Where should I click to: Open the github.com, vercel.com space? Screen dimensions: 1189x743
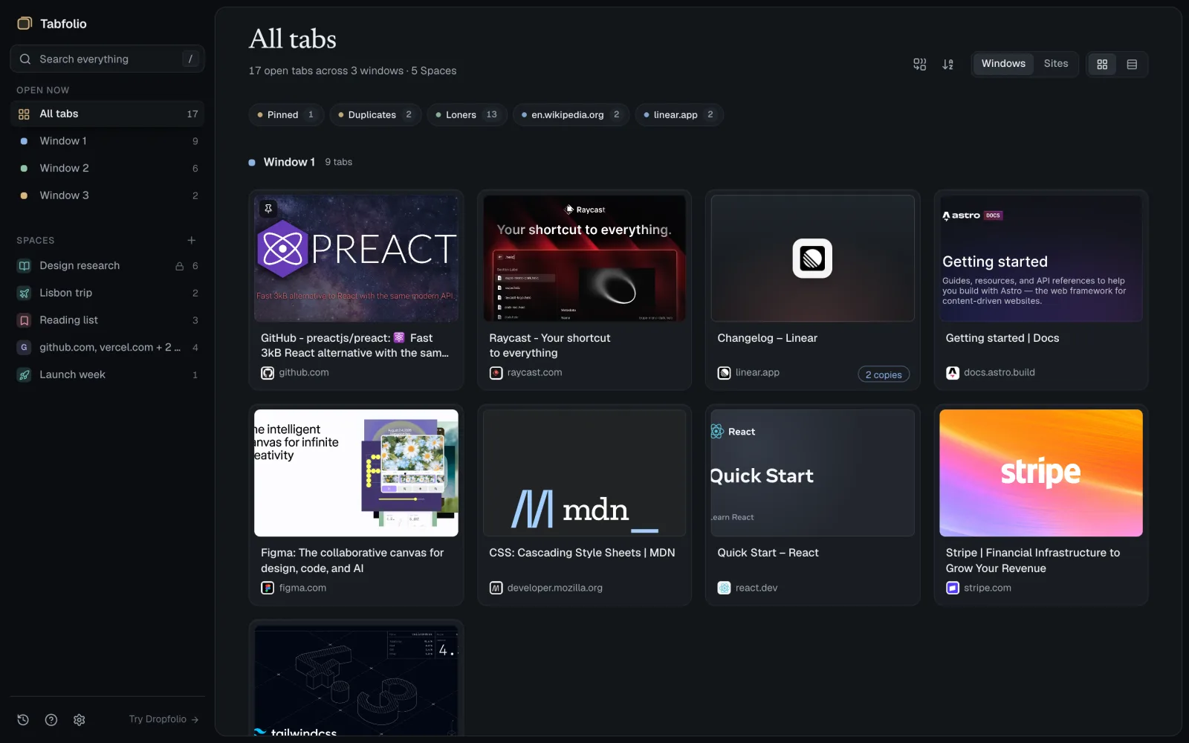108,347
